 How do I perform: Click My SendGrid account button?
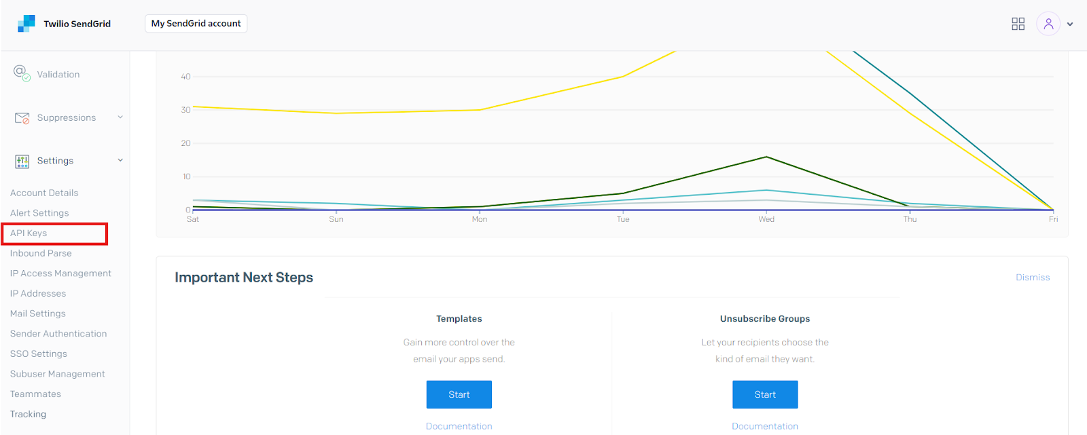click(196, 23)
